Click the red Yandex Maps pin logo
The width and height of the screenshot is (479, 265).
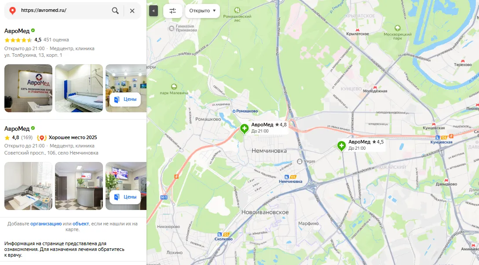pos(12,11)
